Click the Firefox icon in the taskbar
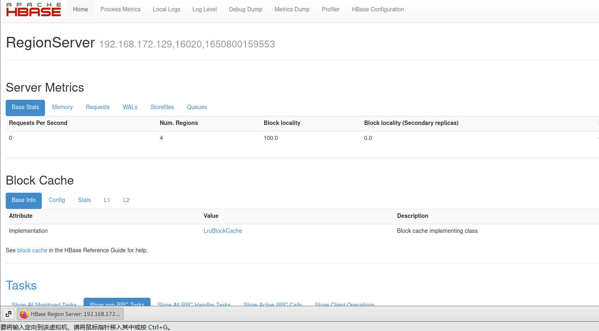Viewport: 599px width, 331px height. pos(24,314)
